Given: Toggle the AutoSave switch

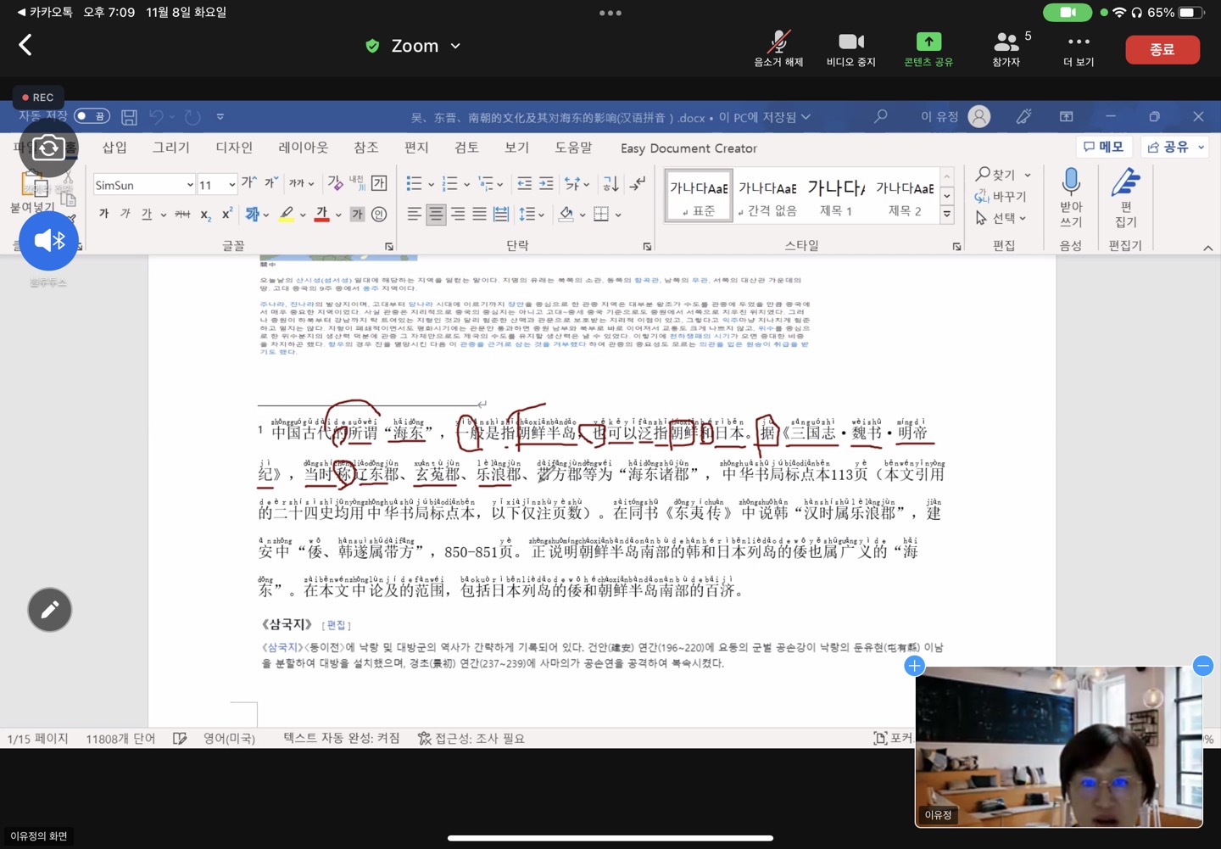Looking at the screenshot, I should (92, 116).
